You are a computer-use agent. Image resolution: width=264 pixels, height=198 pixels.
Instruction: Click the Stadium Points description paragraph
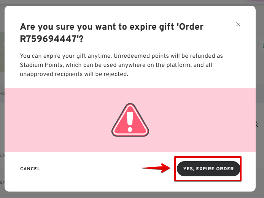(121, 65)
